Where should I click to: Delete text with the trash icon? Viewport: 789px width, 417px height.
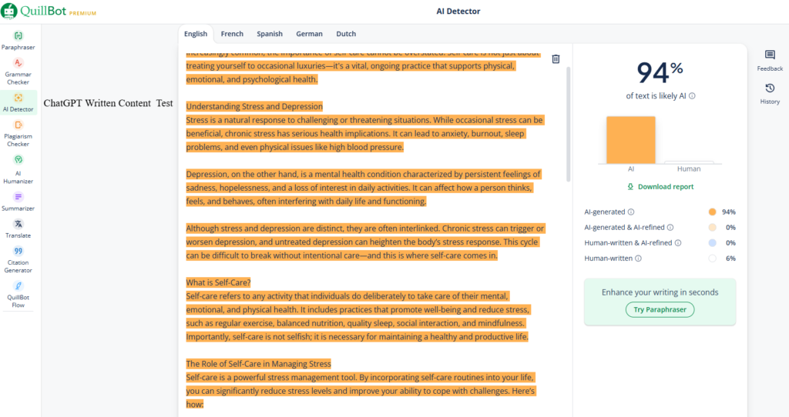tap(556, 58)
